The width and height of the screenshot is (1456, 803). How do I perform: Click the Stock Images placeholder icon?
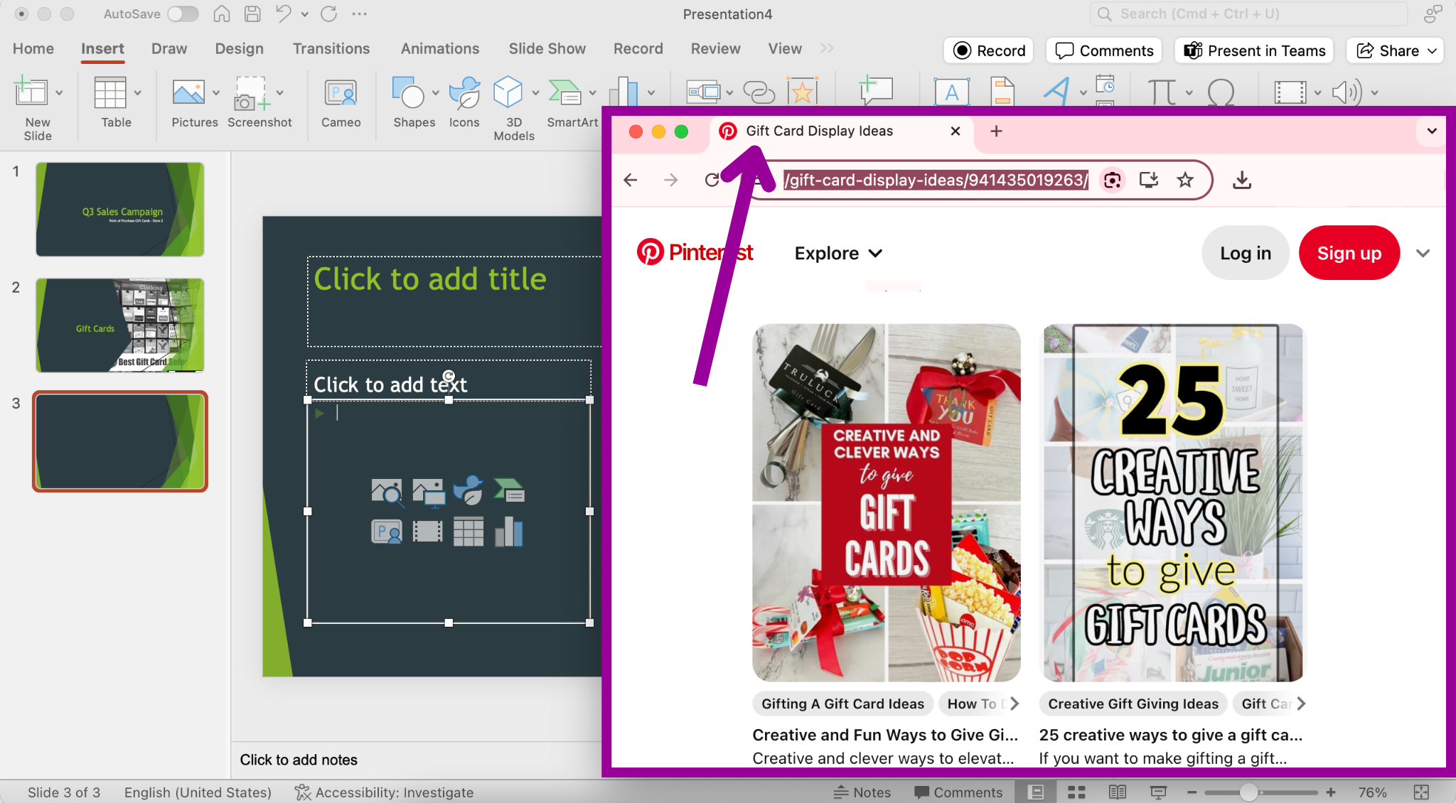pyautogui.click(x=387, y=492)
